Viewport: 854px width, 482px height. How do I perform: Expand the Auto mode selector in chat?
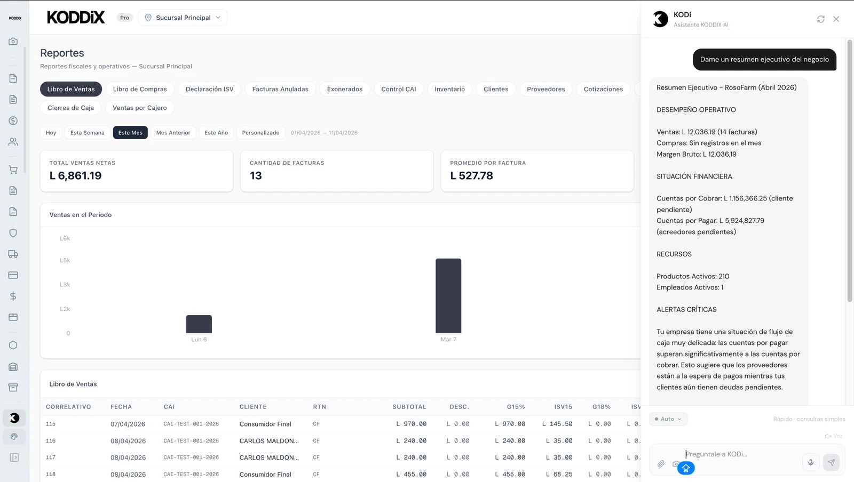[x=668, y=419]
